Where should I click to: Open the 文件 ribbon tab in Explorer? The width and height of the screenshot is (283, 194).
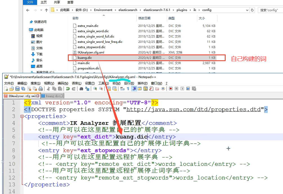[30, 2]
